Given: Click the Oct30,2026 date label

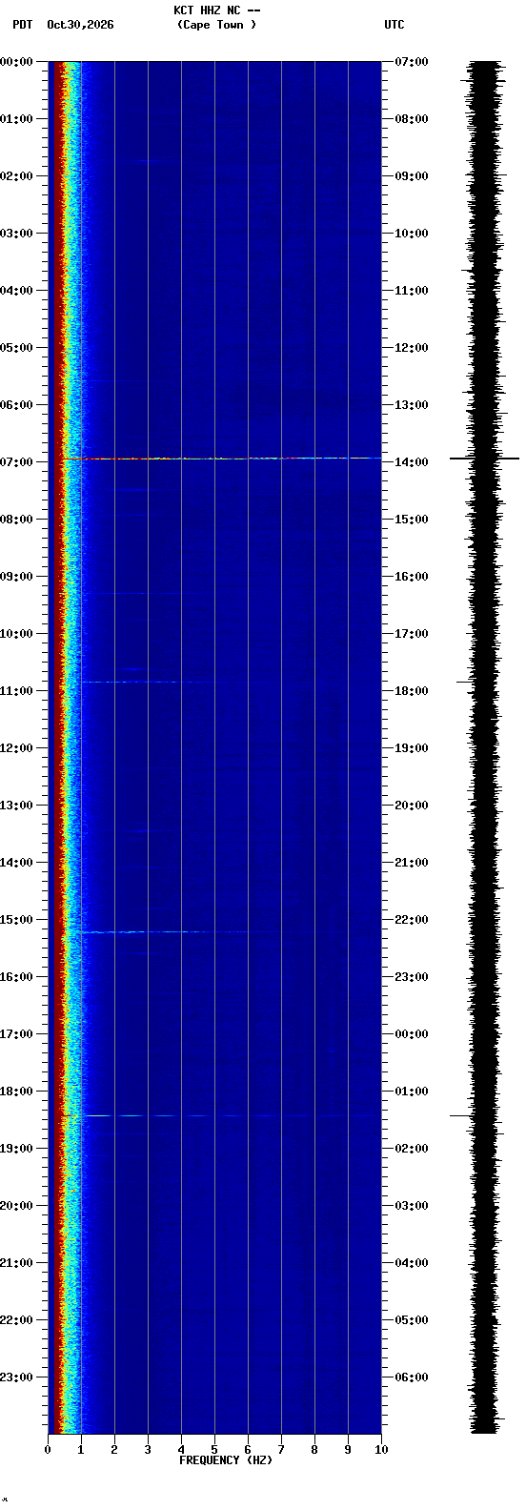Looking at the screenshot, I should coord(80,25).
